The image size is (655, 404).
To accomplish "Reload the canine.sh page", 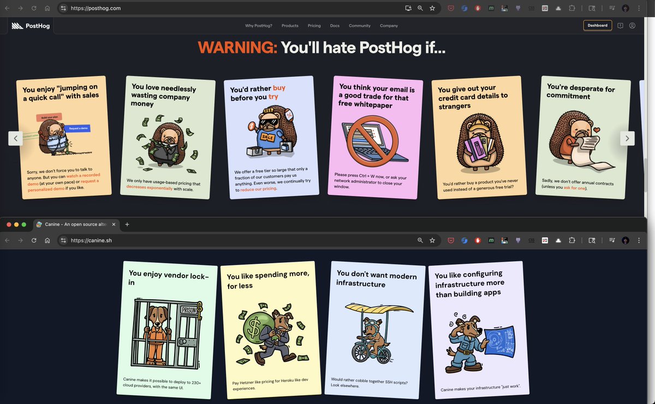I will [x=34, y=240].
